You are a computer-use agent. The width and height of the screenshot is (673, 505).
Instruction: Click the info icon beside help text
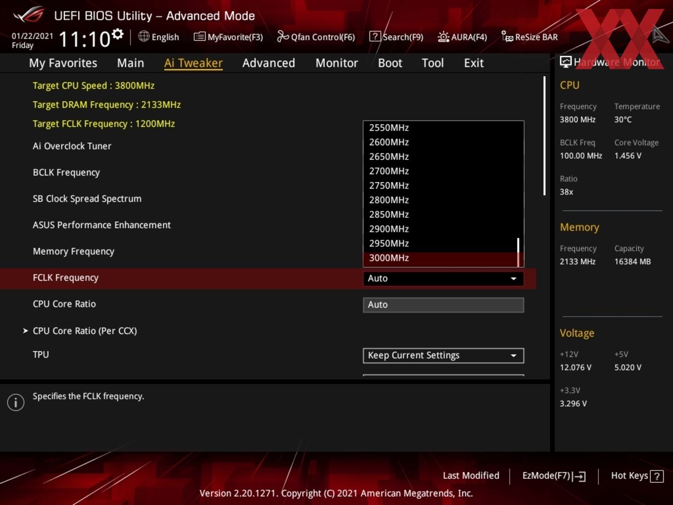pyautogui.click(x=16, y=403)
